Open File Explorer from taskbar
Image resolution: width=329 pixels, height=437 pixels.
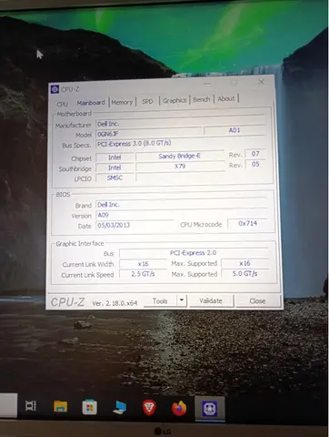61,407
